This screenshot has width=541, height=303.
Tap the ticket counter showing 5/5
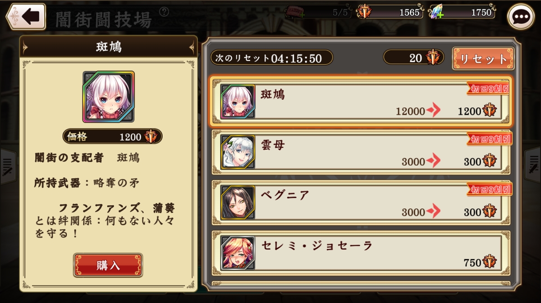318,12
